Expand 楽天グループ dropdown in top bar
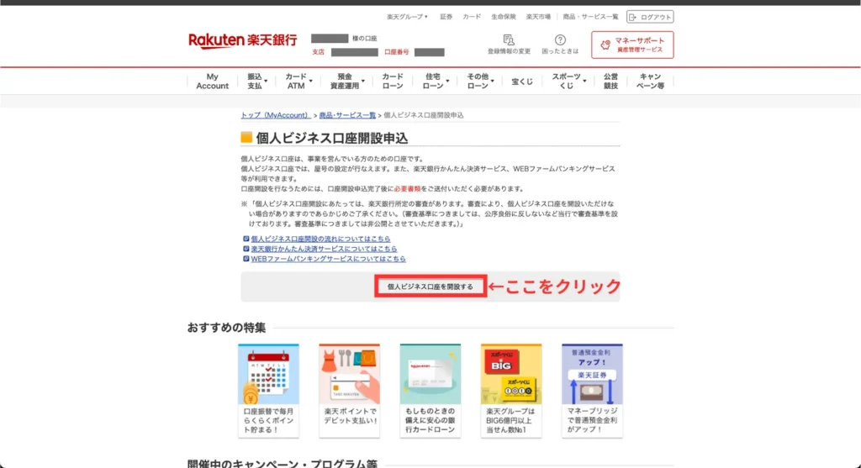Screen dimensions: 861x468 click(407, 17)
